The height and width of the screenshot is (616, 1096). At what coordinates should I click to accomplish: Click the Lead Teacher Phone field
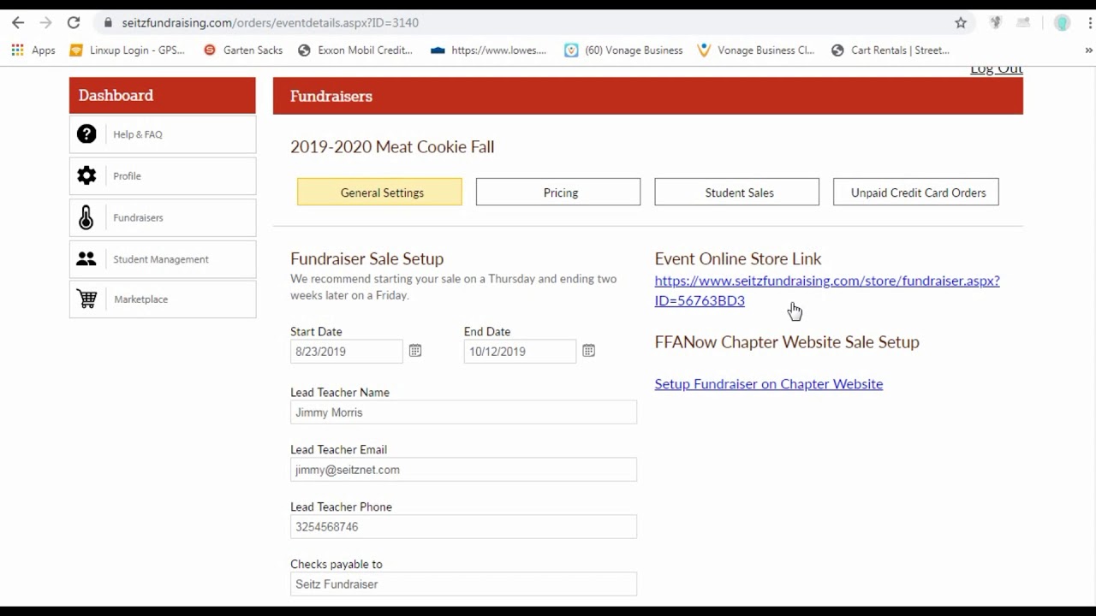463,527
